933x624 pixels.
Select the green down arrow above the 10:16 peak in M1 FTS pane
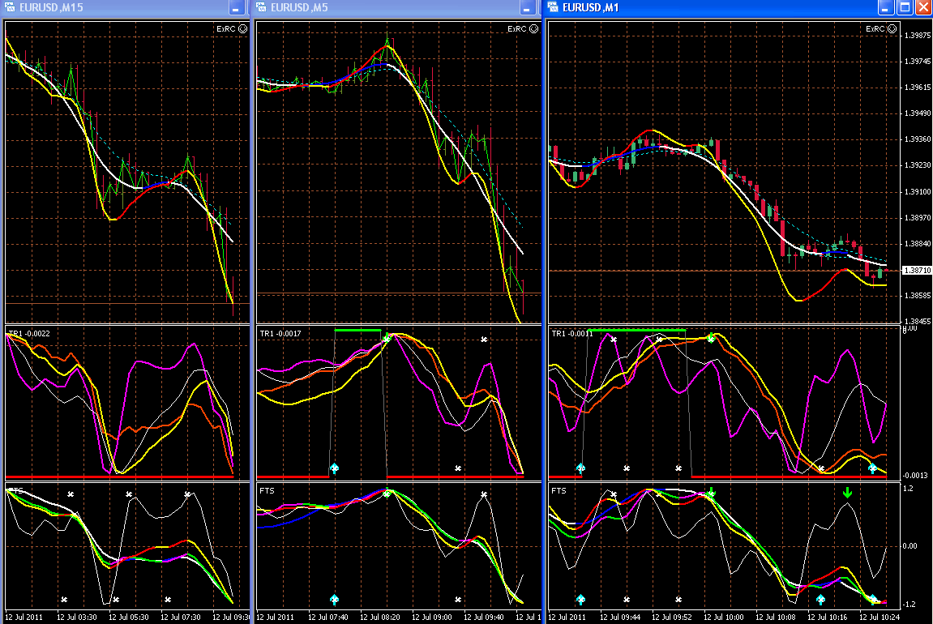click(x=847, y=494)
